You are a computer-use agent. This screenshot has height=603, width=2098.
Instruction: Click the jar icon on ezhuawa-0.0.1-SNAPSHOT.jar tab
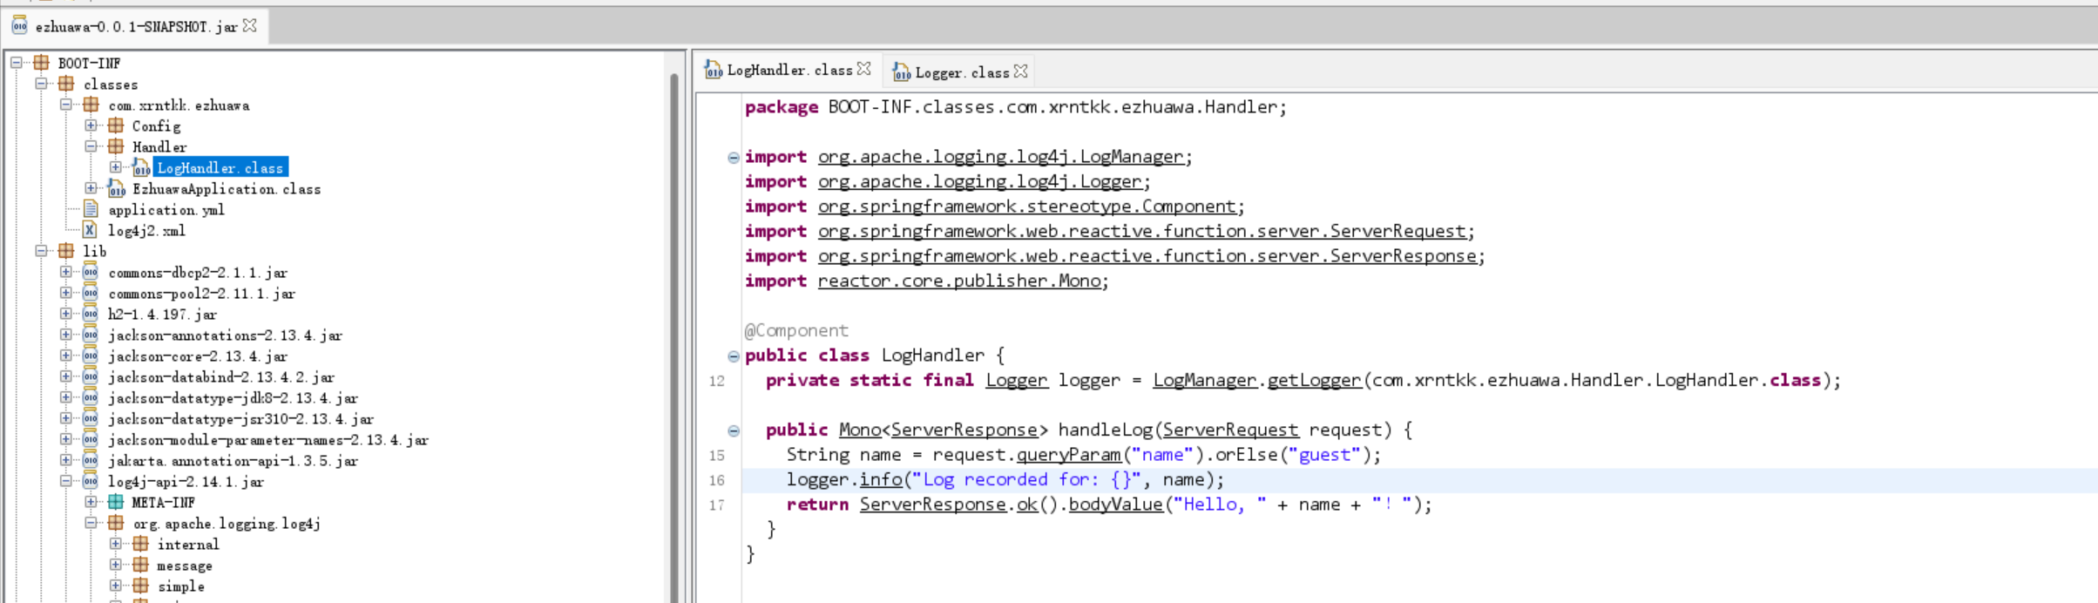19,26
